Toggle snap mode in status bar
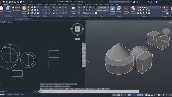 (x=121, y=95)
